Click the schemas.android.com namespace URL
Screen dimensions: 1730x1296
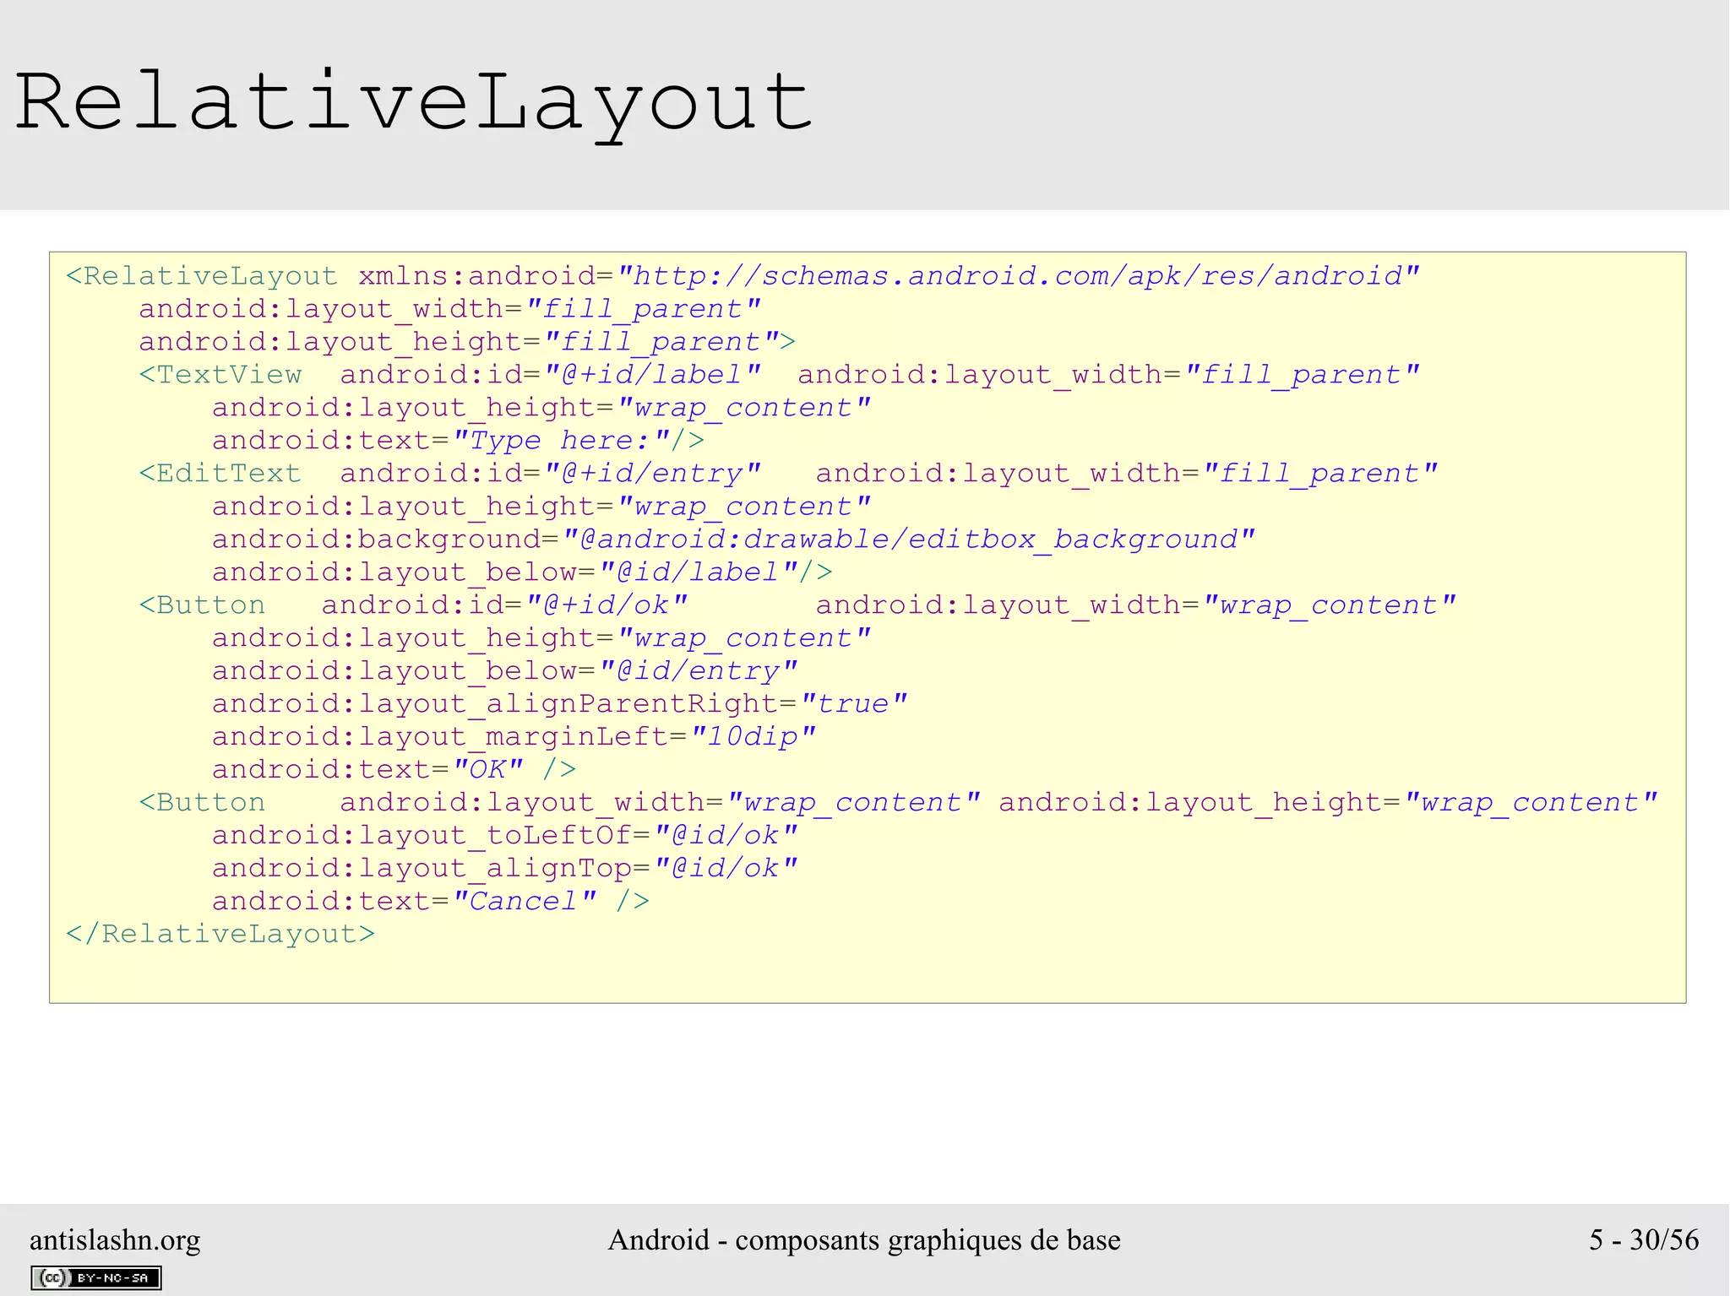(x=1019, y=276)
